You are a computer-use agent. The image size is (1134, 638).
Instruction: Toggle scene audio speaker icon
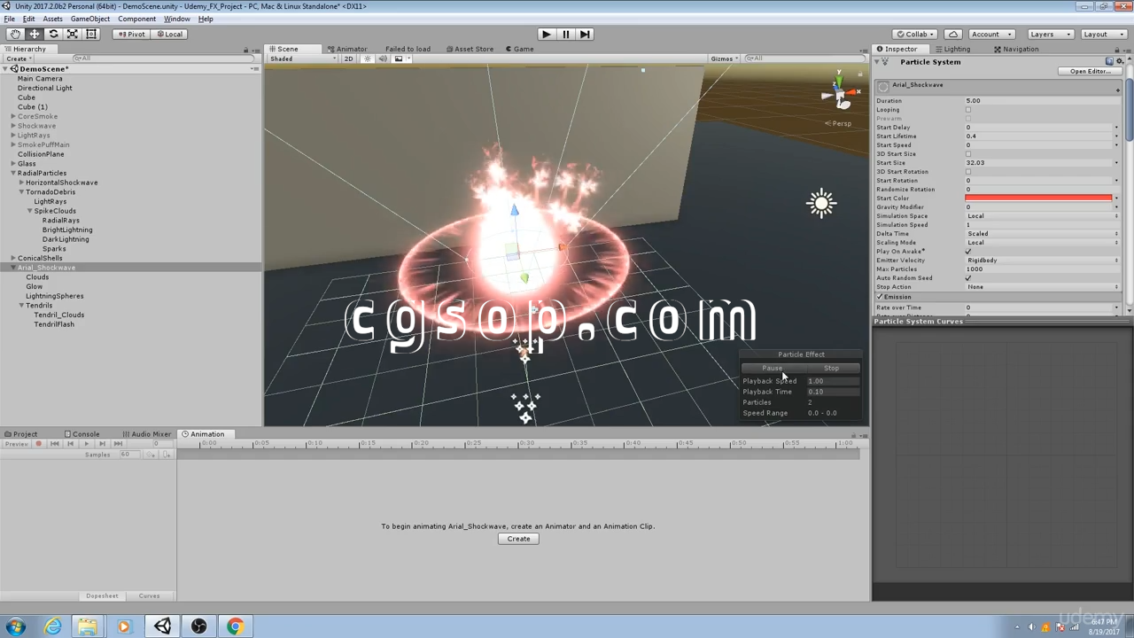383,58
